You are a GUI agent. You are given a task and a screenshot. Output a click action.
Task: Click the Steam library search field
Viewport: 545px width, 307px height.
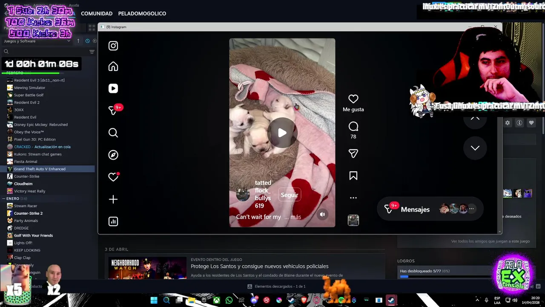[x=45, y=52]
